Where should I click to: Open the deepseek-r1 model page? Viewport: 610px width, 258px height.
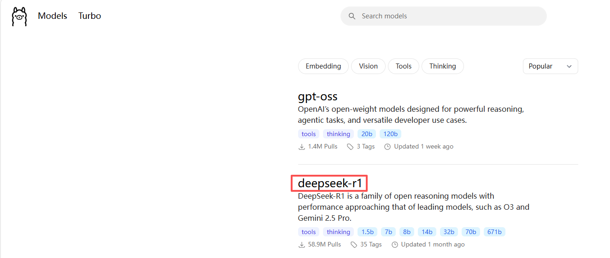click(330, 183)
